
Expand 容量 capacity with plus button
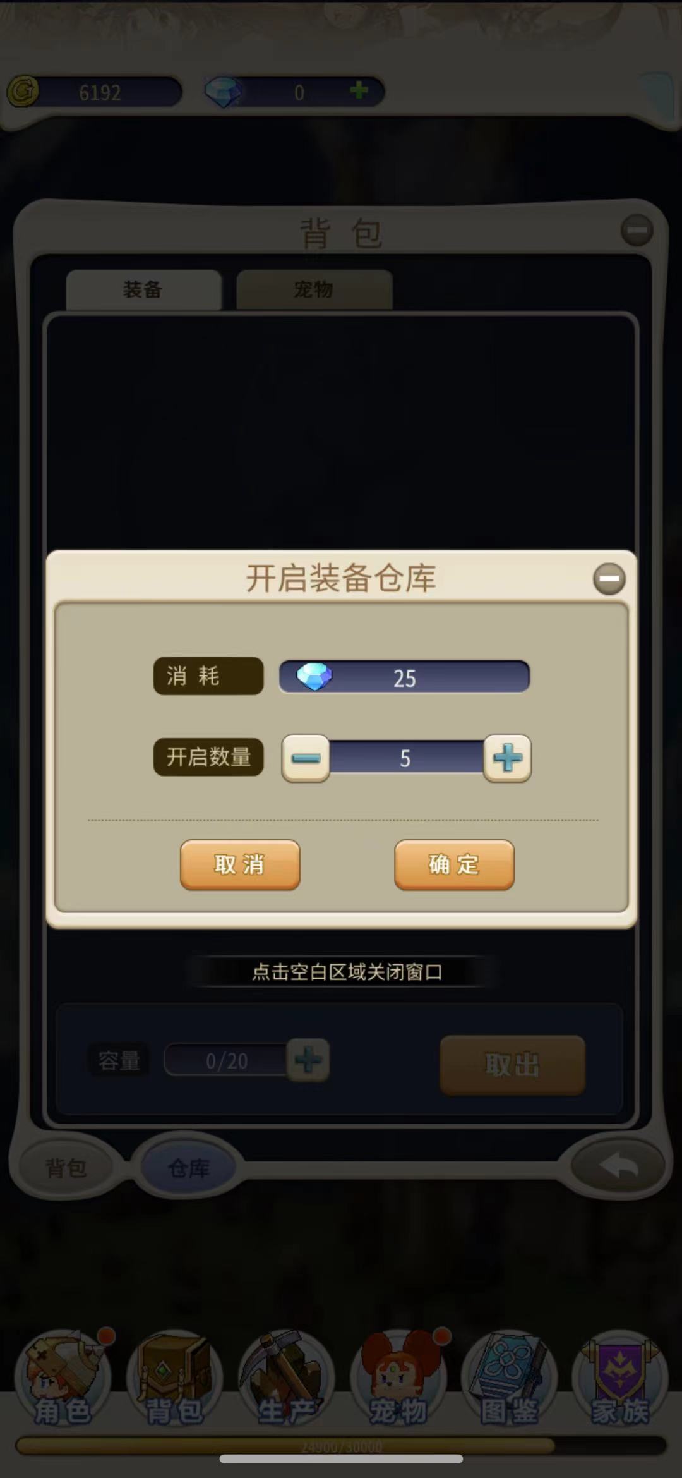click(308, 1060)
